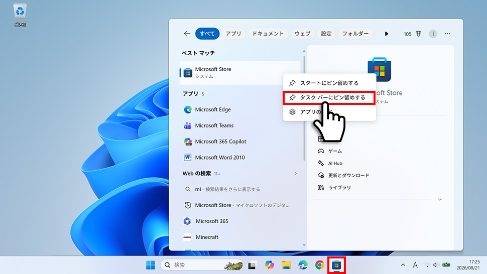The image size is (487, 274).
Task: Open Microsoft Edge from app results
Action: (240, 109)
